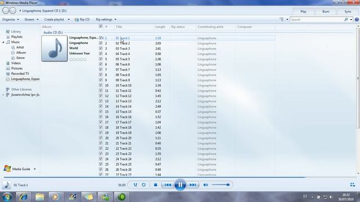Open the view options dropdown arrow

(287, 20)
